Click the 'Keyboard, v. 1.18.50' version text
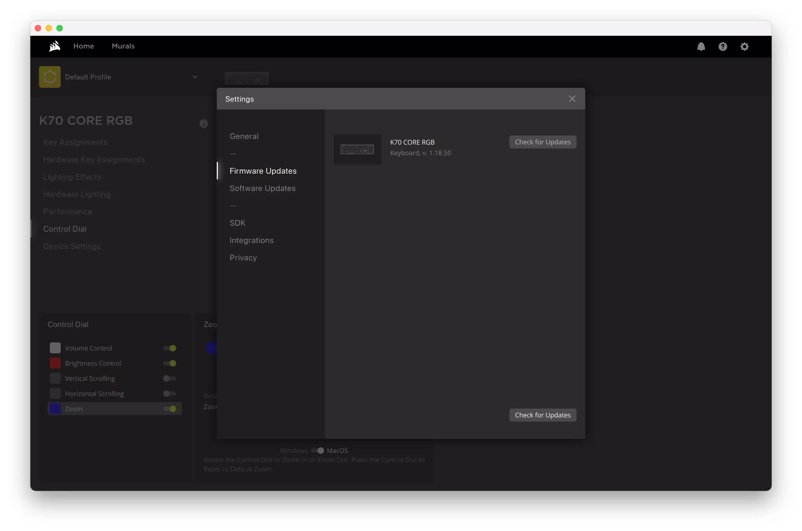 click(x=420, y=153)
